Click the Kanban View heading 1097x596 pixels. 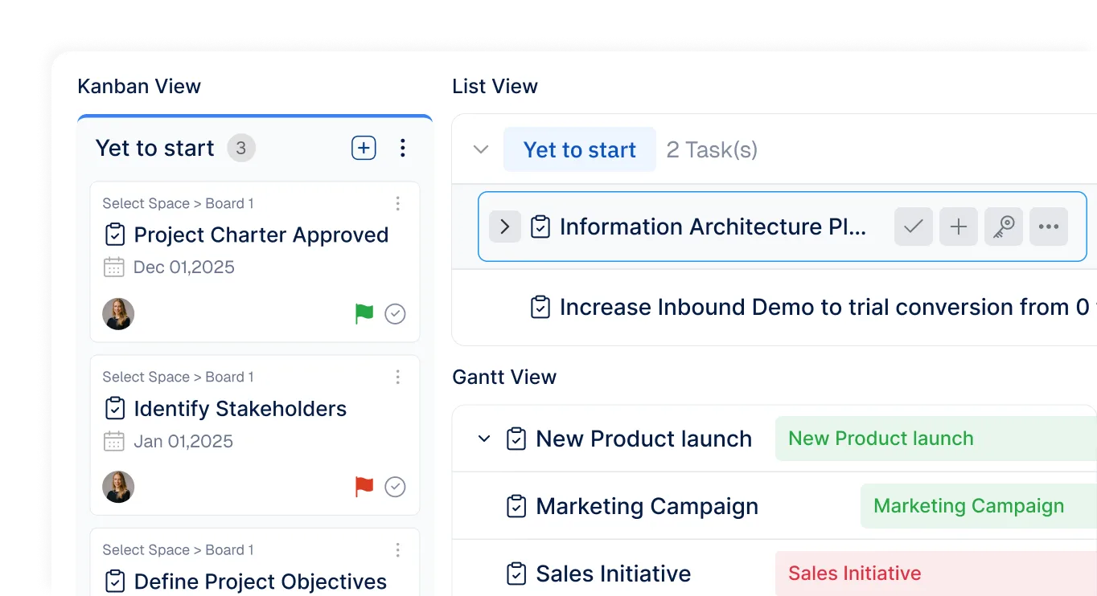tap(139, 87)
